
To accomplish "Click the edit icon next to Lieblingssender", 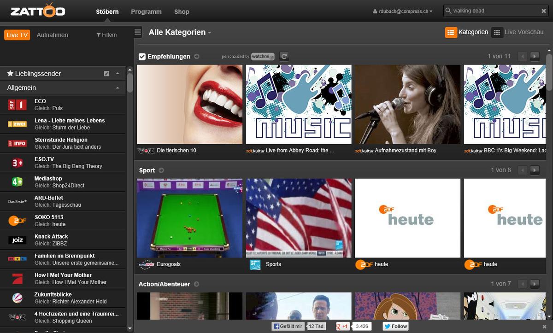I will click(107, 74).
